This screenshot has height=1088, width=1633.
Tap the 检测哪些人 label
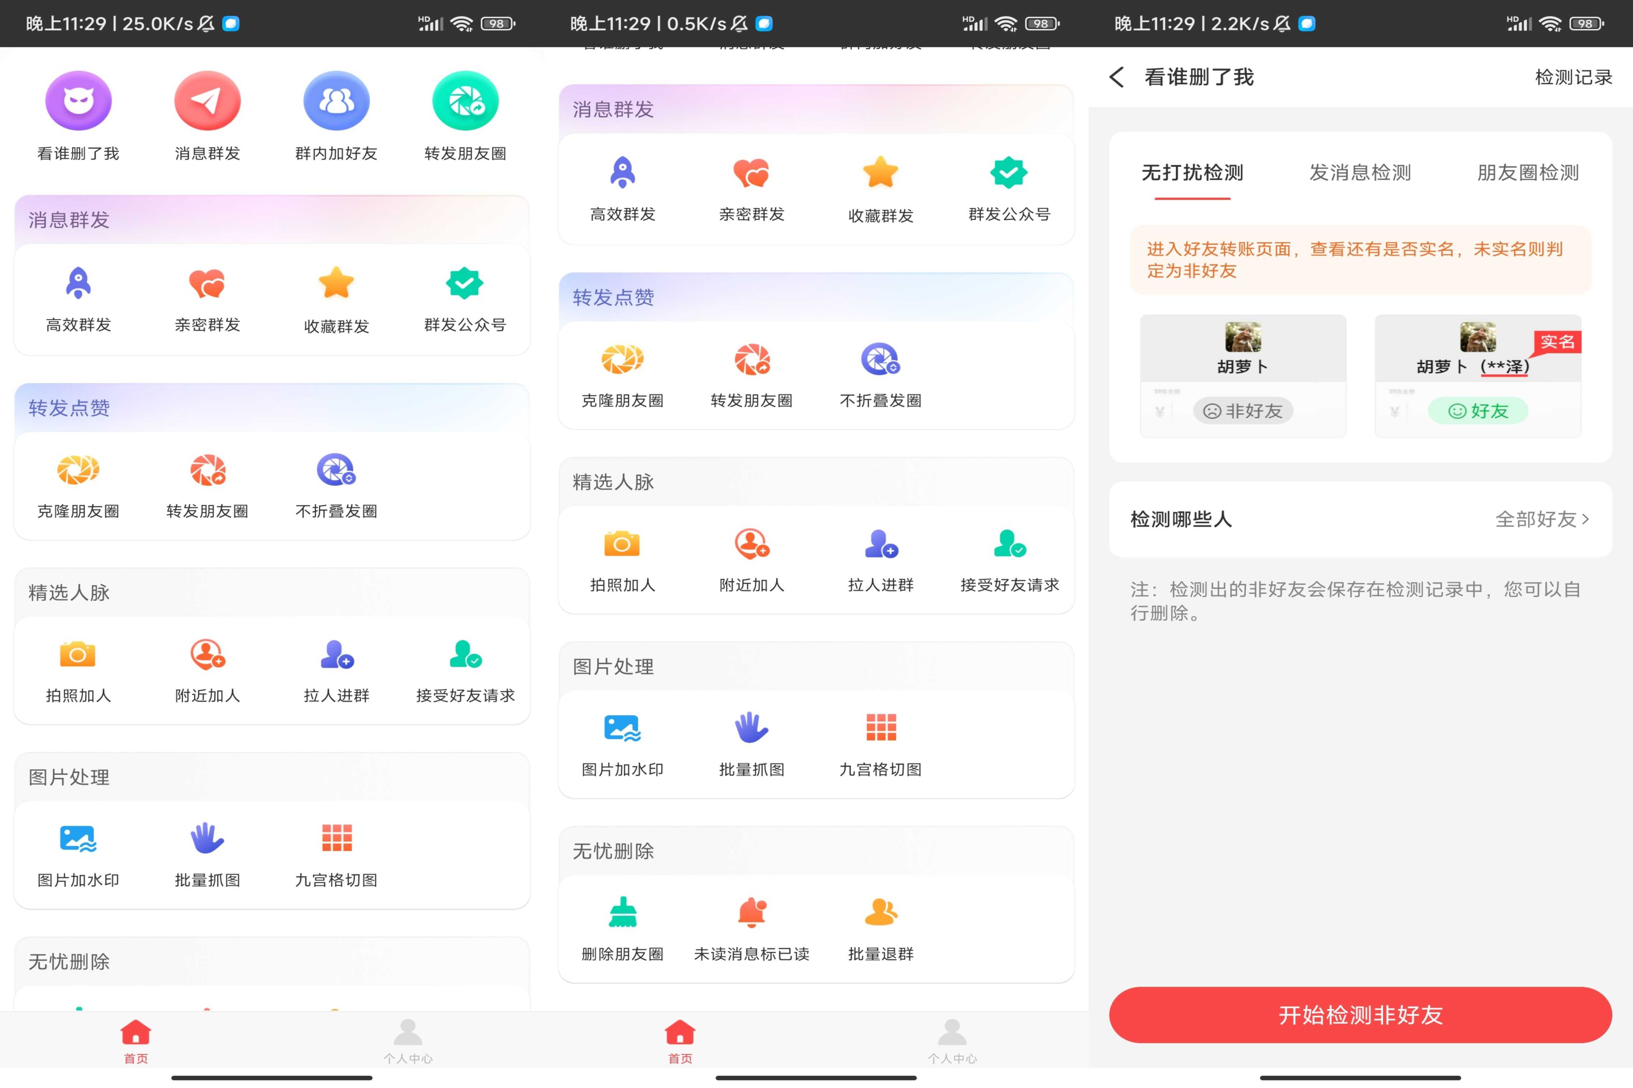click(1181, 519)
